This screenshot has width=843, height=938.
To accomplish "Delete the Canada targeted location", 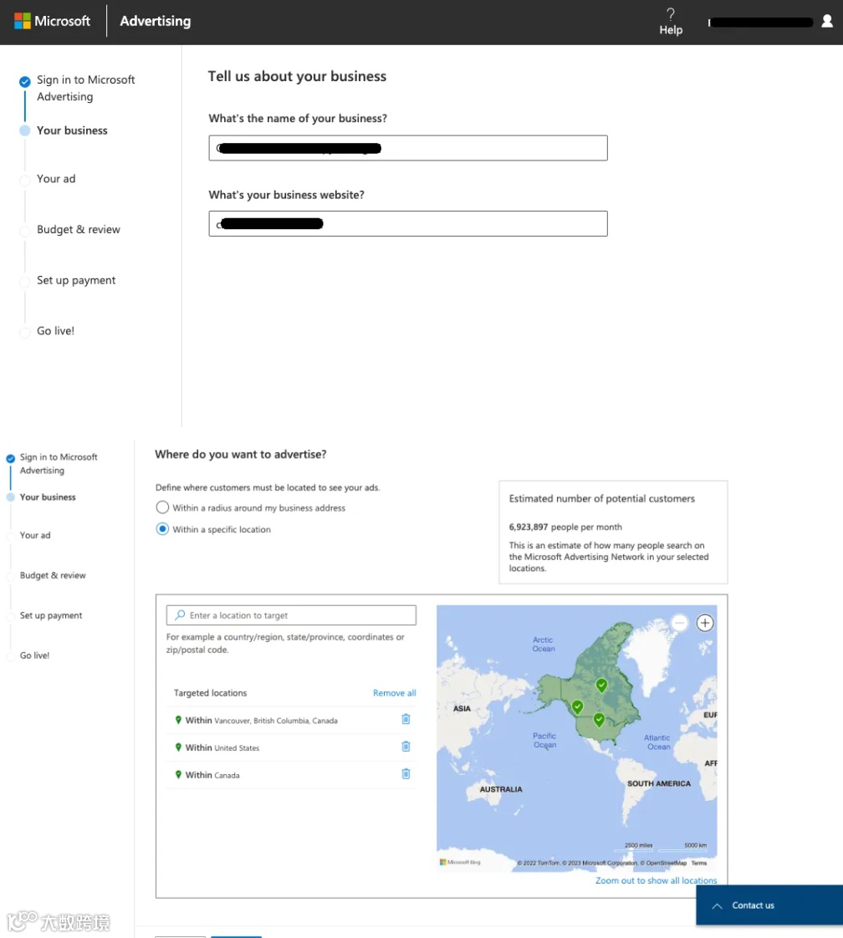I will 406,774.
